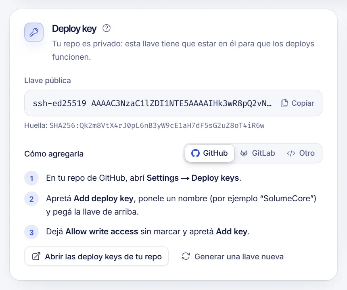Click the Llave pública label

[x=48, y=81]
